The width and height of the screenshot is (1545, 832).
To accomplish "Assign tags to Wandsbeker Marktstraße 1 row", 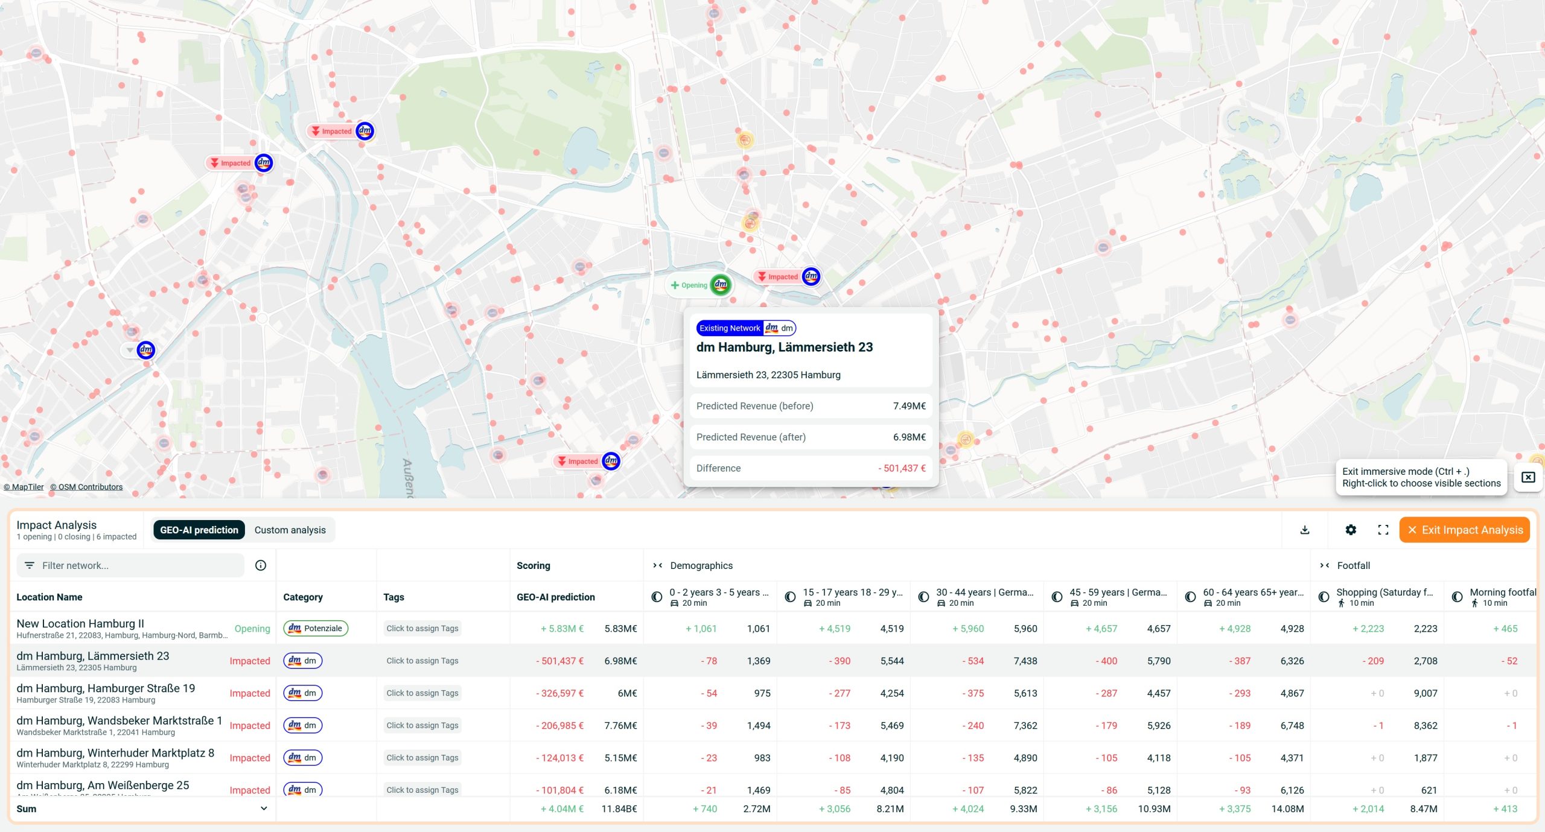I will pyautogui.click(x=422, y=725).
